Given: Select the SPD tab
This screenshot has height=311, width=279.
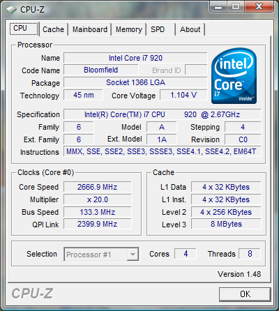Looking at the screenshot, I should tap(160, 29).
